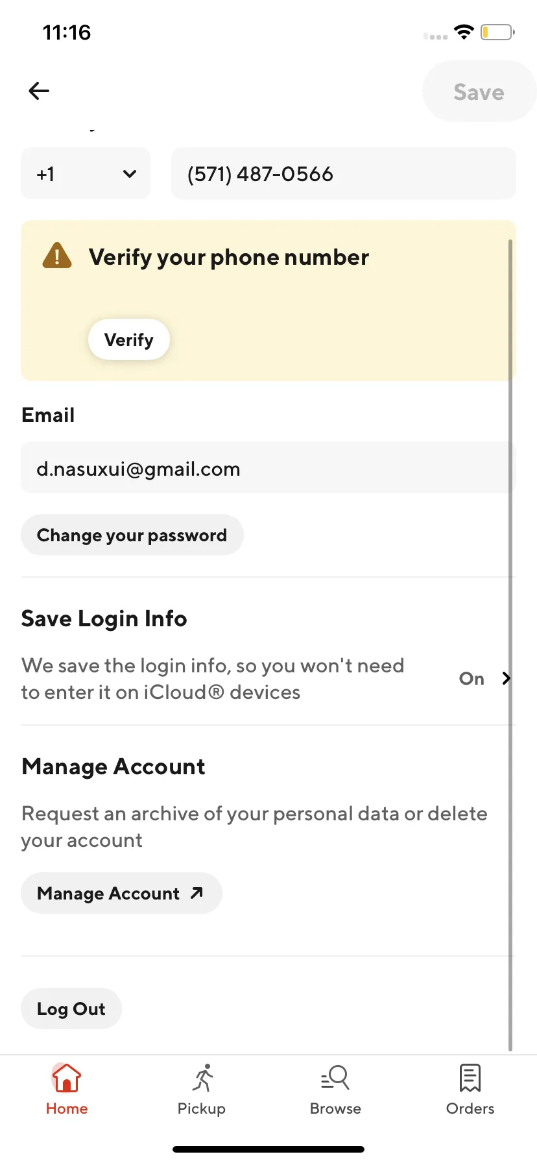Tap the warning triangle icon
The height and width of the screenshot is (1163, 537).
click(57, 256)
